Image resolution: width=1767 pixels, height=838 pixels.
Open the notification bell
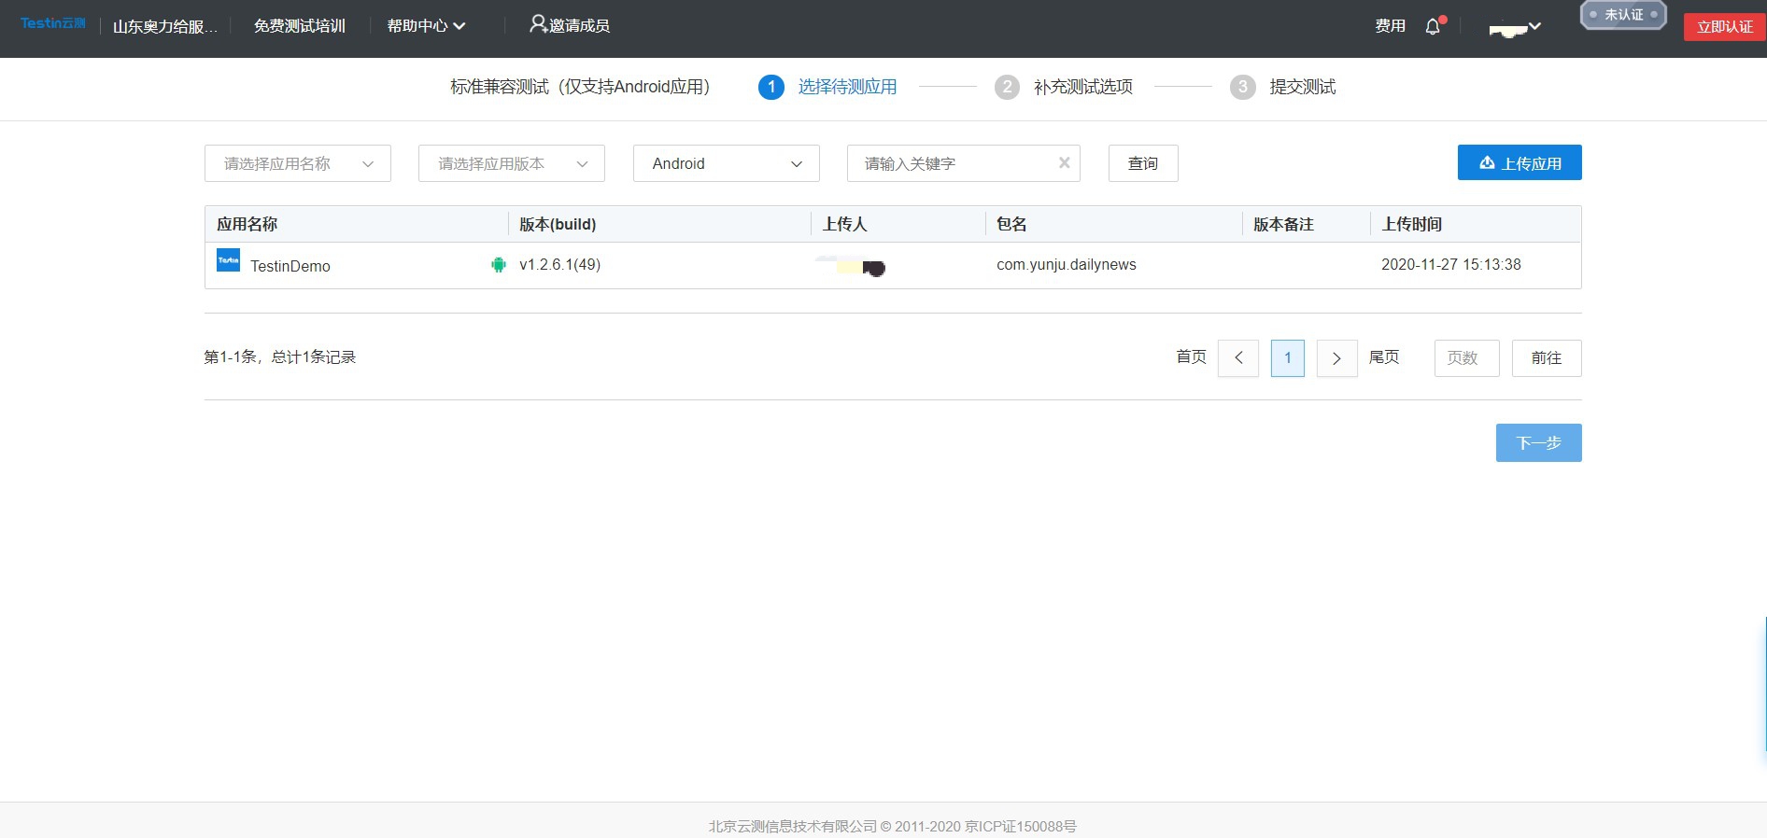(x=1433, y=26)
